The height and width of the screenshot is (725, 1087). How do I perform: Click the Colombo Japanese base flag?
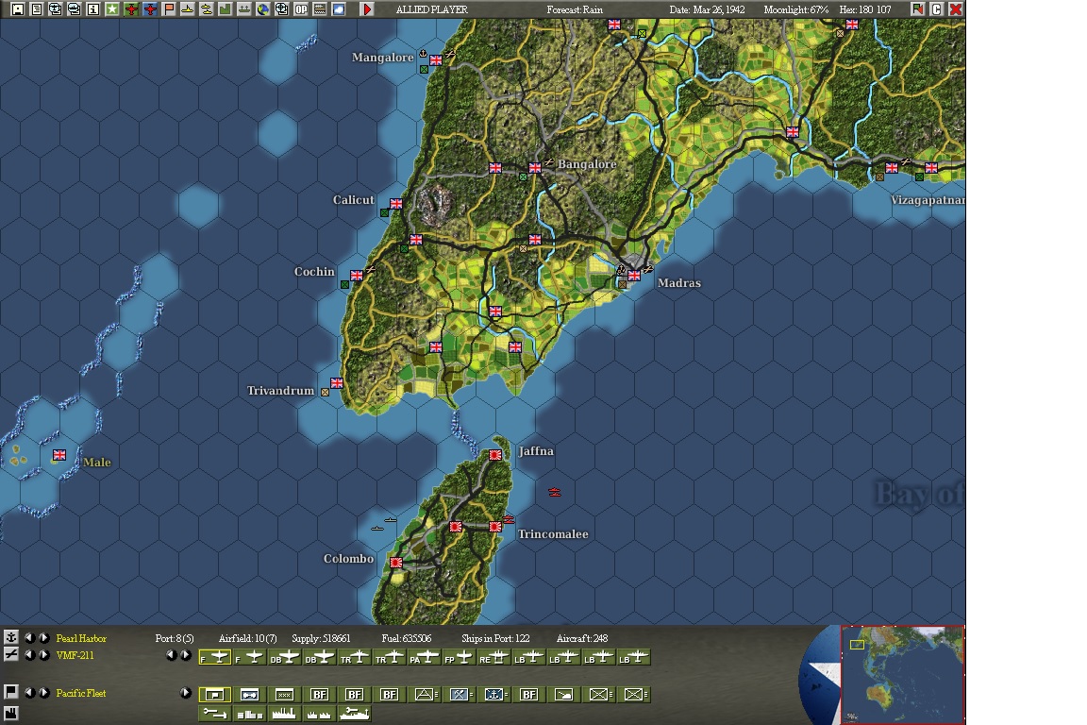click(396, 563)
